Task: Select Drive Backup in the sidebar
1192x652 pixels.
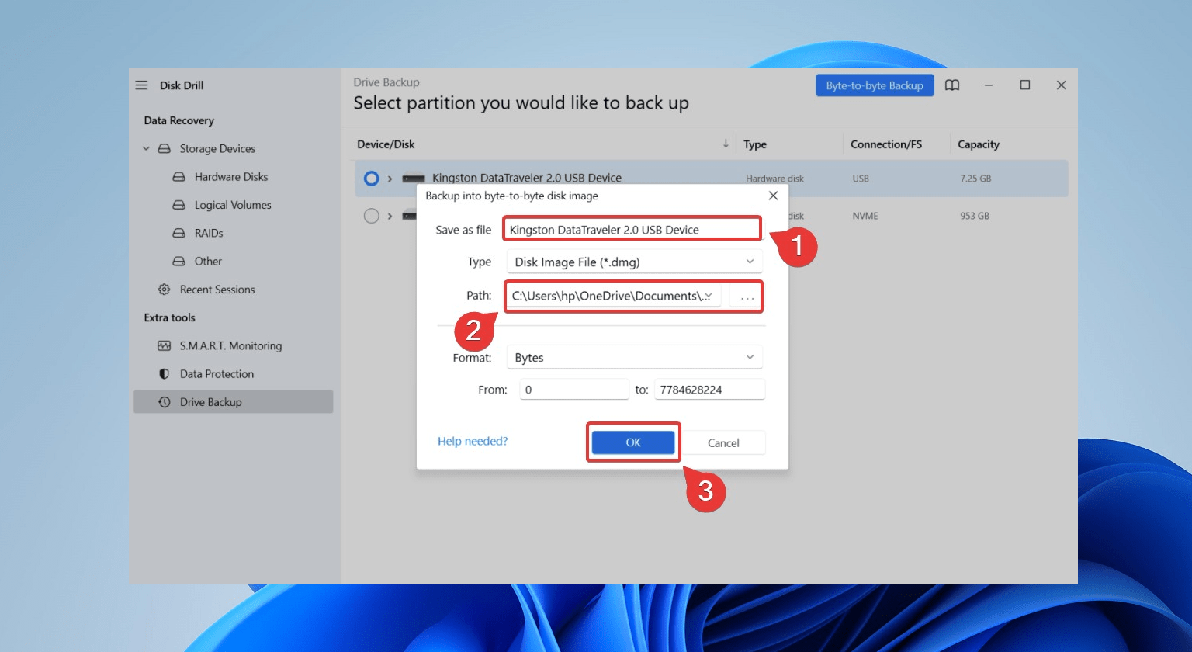Action: (x=233, y=402)
